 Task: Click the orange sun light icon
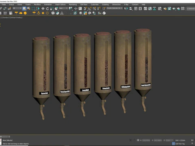[43, 13]
